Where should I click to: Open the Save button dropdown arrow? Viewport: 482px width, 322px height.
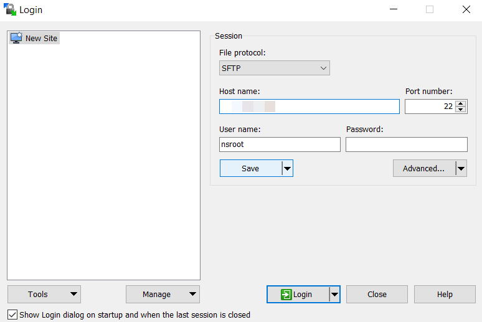288,168
